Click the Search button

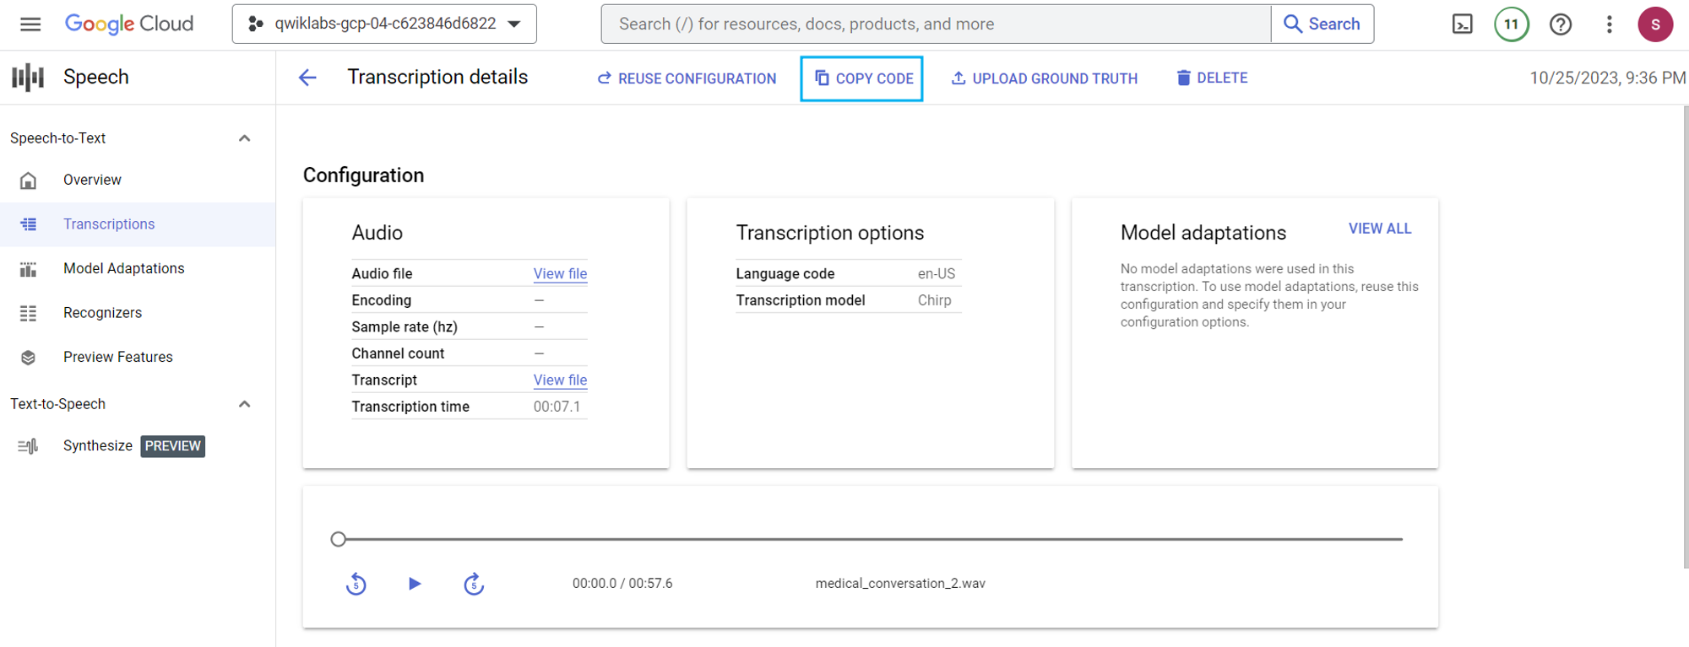pyautogui.click(x=1322, y=24)
